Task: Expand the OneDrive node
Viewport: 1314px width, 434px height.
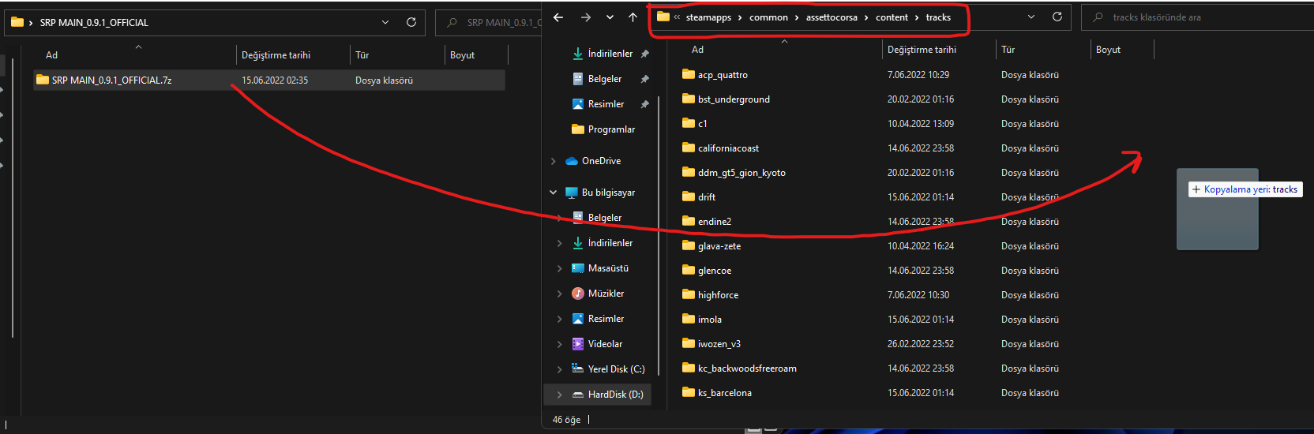Action: (x=553, y=161)
